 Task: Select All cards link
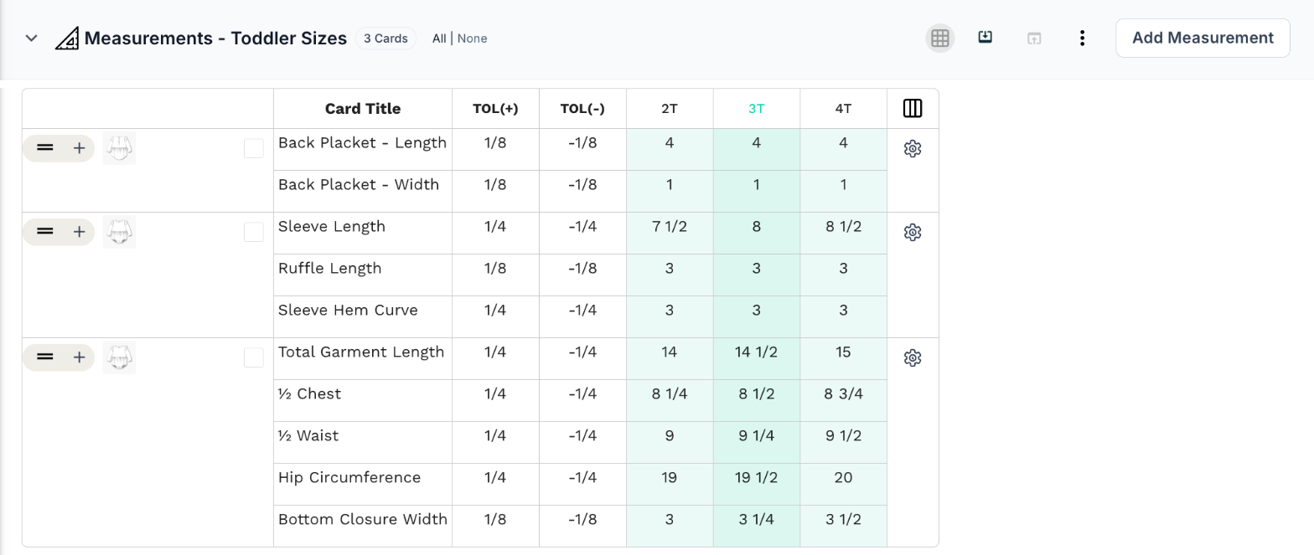click(439, 39)
